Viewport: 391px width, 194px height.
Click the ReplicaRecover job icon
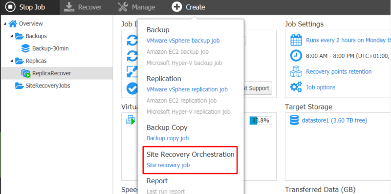click(26, 73)
